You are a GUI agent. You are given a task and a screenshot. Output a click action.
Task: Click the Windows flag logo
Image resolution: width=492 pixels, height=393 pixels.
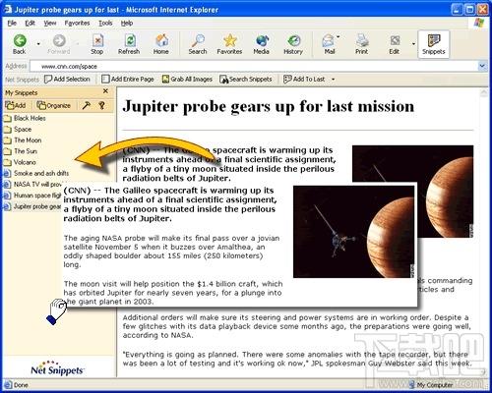click(479, 23)
